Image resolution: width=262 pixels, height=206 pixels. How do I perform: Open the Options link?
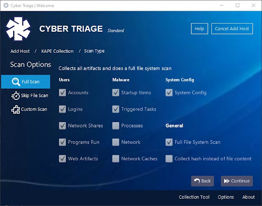click(x=226, y=197)
